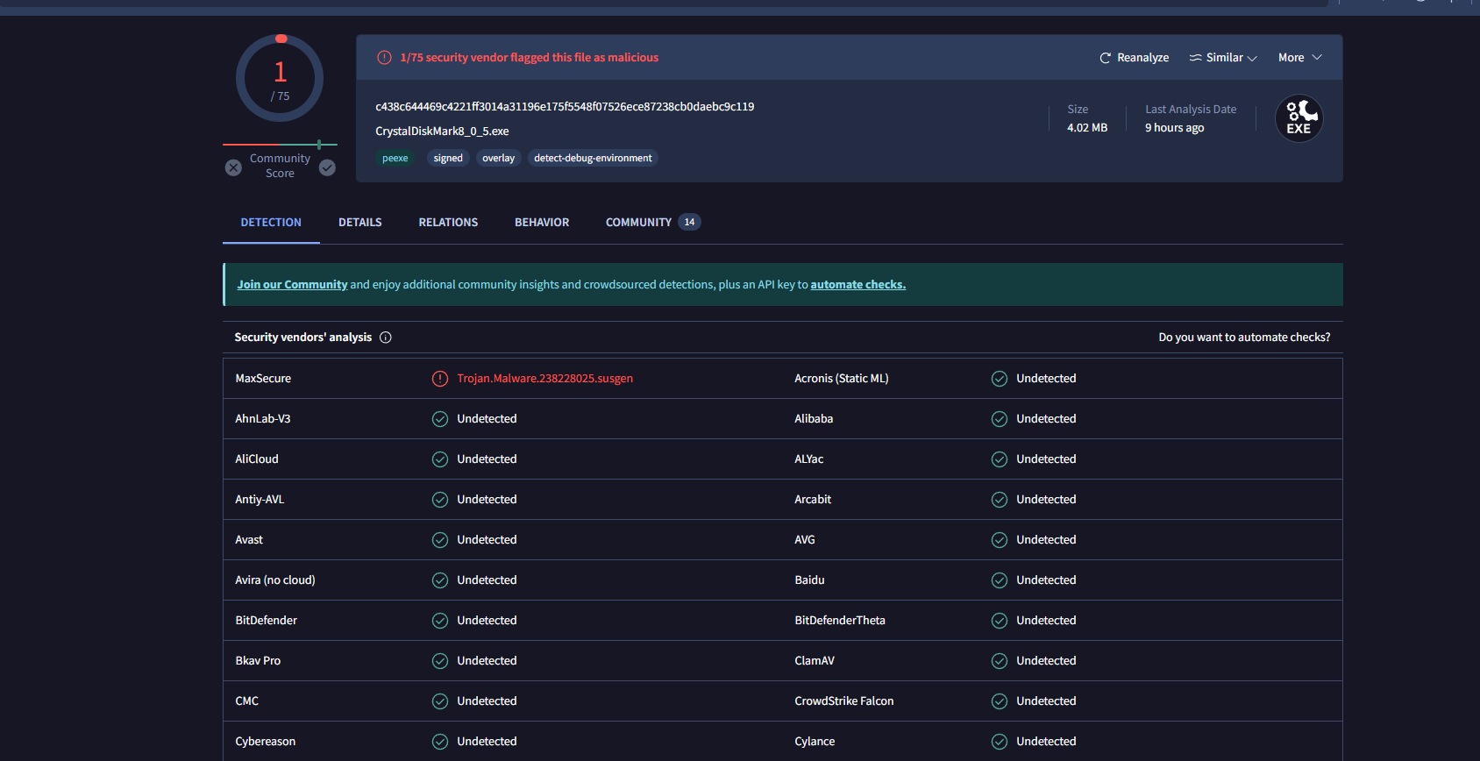1480x761 pixels.
Task: Click the undetected check icon for ALYac
Action: tap(1000, 459)
